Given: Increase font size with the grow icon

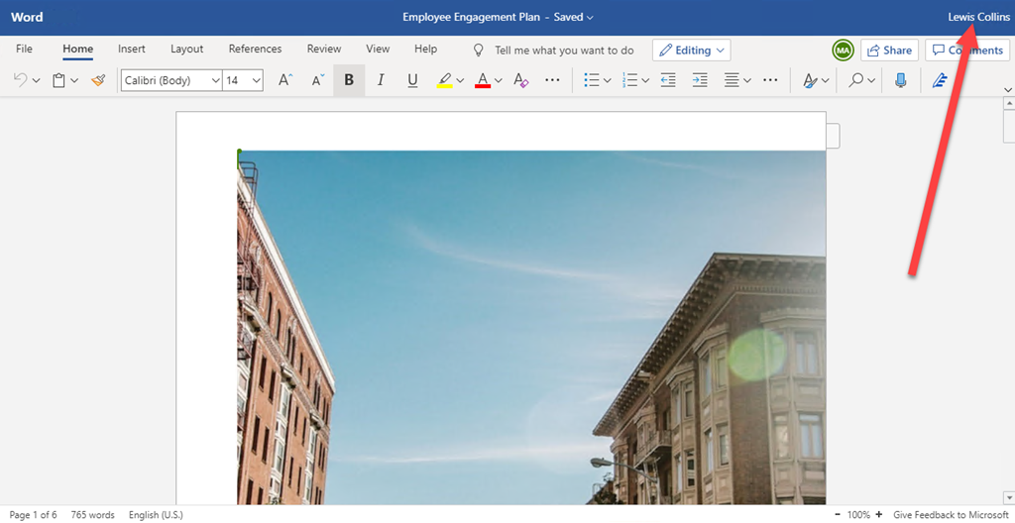Looking at the screenshot, I should point(284,80).
